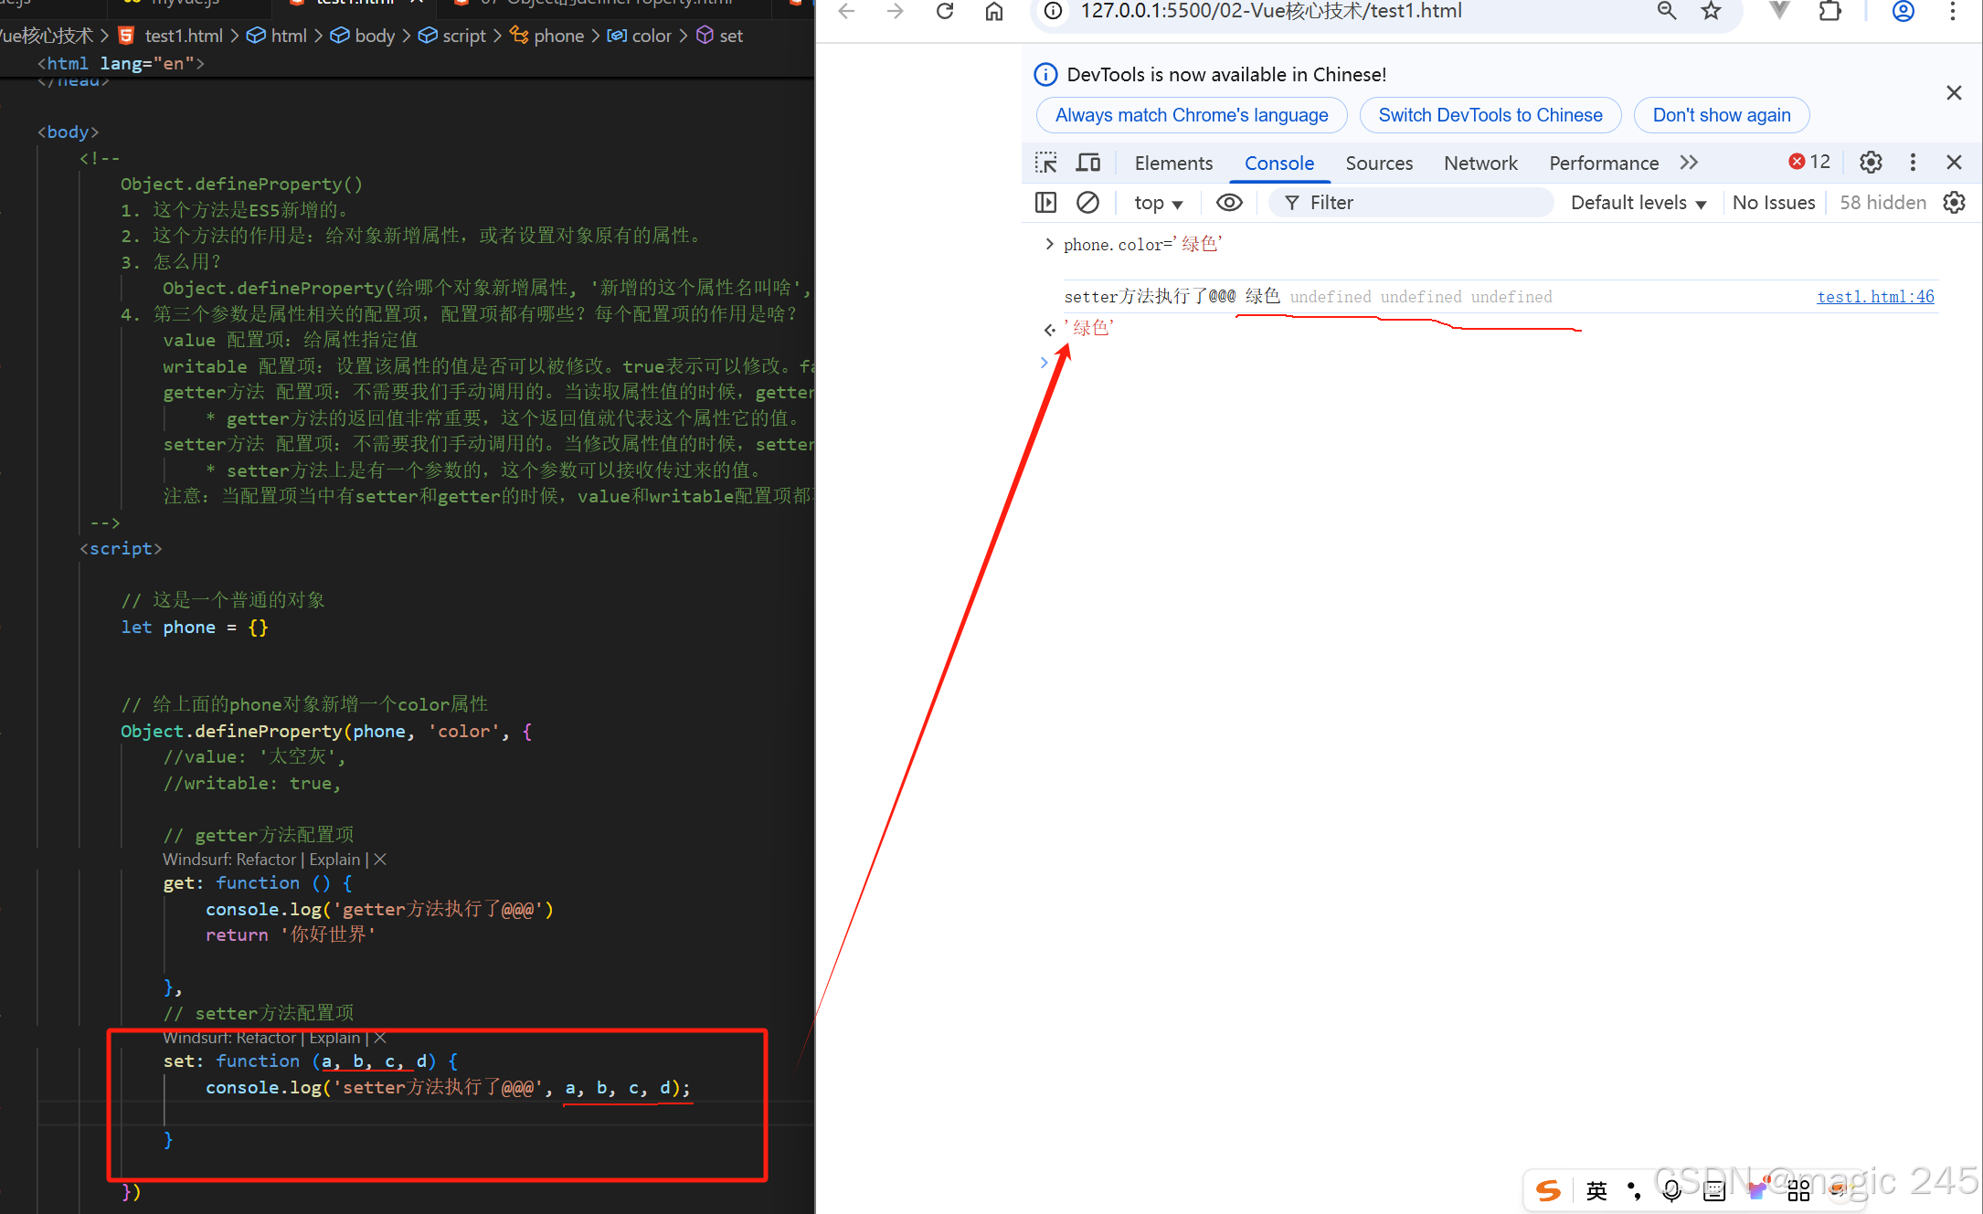Viewport: 1983px width, 1214px height.
Task: Open DevTools settings gear icon
Action: pyautogui.click(x=1871, y=163)
